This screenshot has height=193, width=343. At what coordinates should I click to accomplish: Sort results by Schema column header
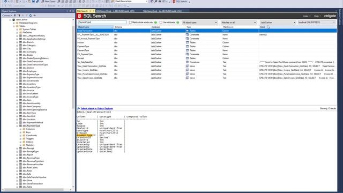point(132,27)
